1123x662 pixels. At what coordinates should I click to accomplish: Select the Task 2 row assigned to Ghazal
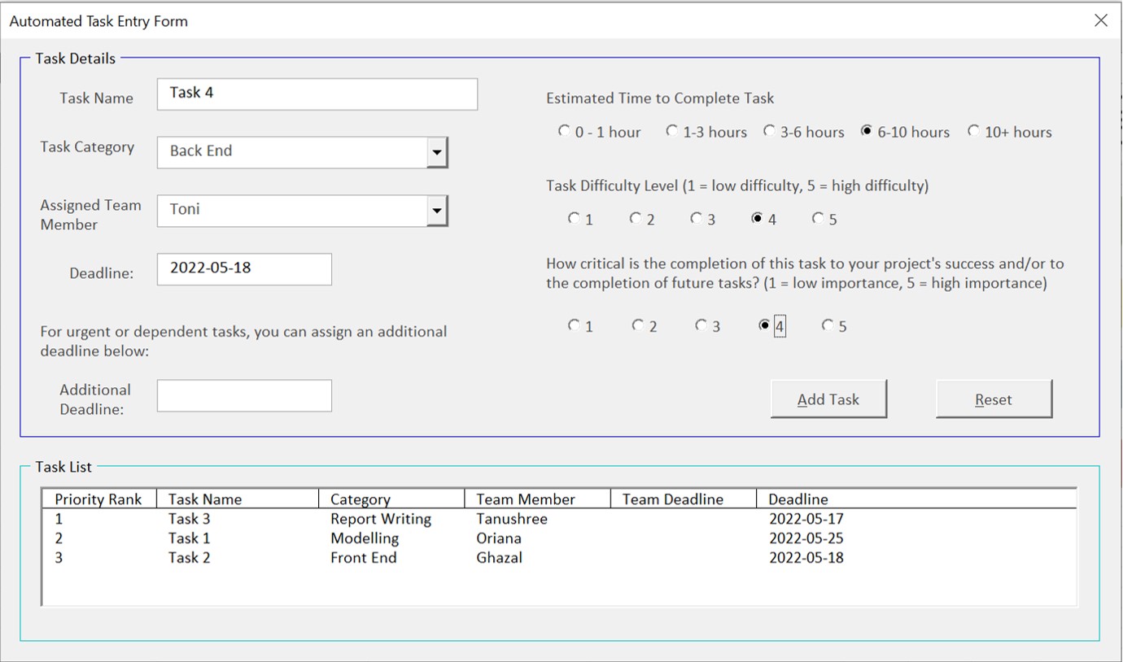tap(190, 558)
